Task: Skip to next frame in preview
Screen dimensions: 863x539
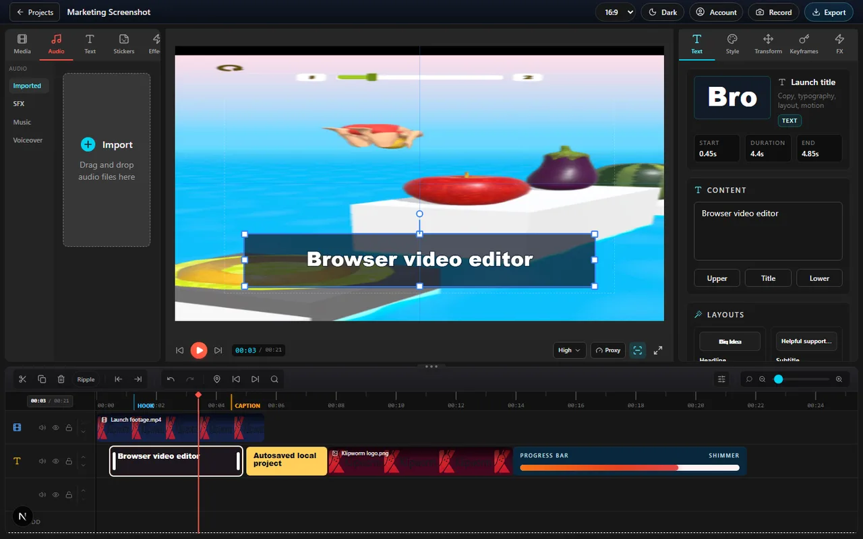Action: pyautogui.click(x=218, y=350)
